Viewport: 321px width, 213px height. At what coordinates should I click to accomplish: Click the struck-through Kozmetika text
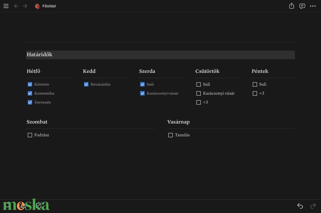pyautogui.click(x=44, y=93)
